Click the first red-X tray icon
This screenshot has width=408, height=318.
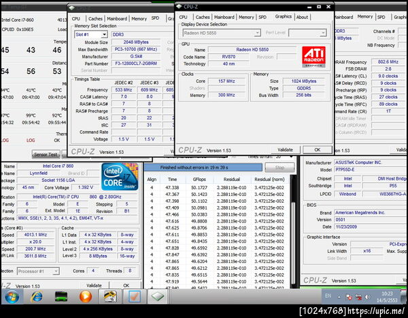tap(349, 297)
